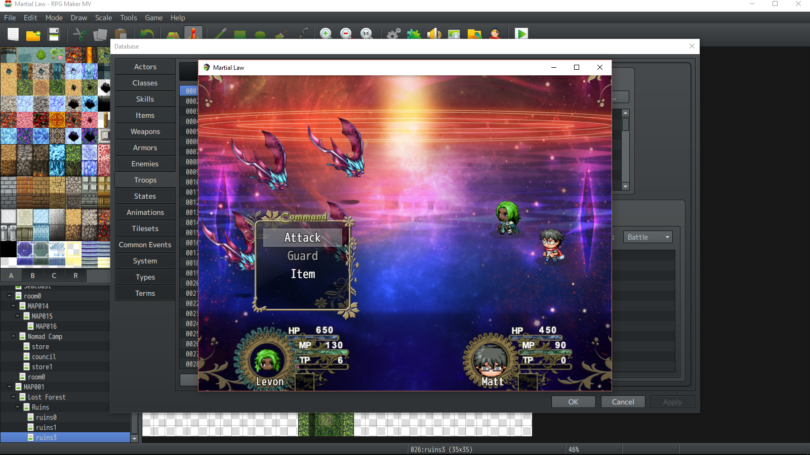This screenshot has height=455, width=810.
Task: Select the Rectangle drawing tool
Action: (x=240, y=34)
